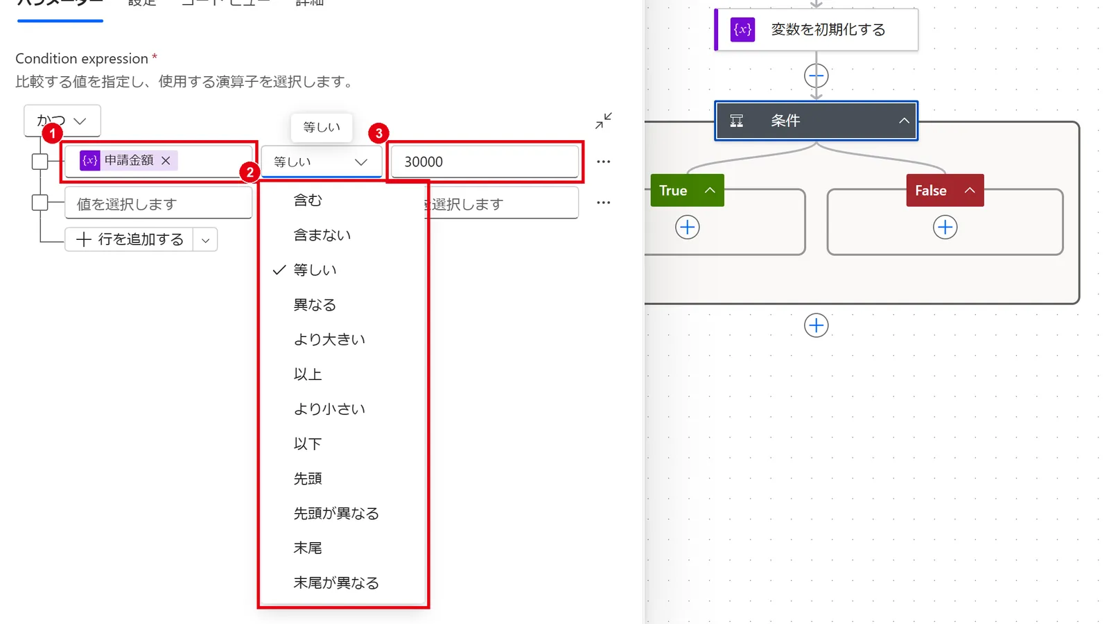The height and width of the screenshot is (624, 1109).
Task: Tick the checkbox for the 申請金額 row
Action: tap(40, 162)
